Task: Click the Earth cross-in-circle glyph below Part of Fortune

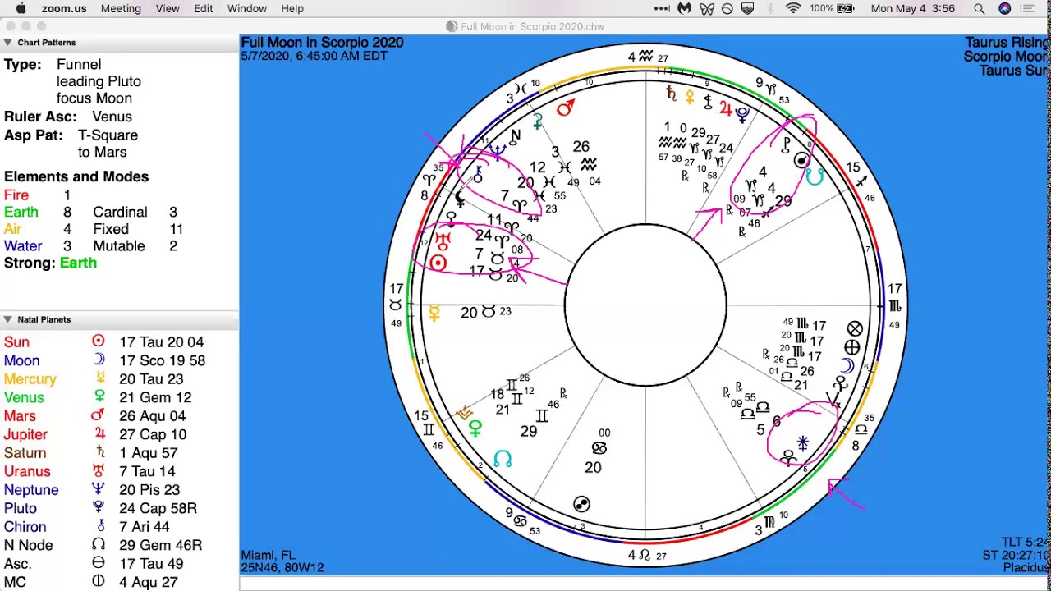Action: click(x=852, y=348)
